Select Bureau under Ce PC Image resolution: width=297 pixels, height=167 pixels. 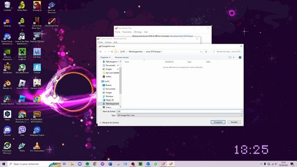109,85
